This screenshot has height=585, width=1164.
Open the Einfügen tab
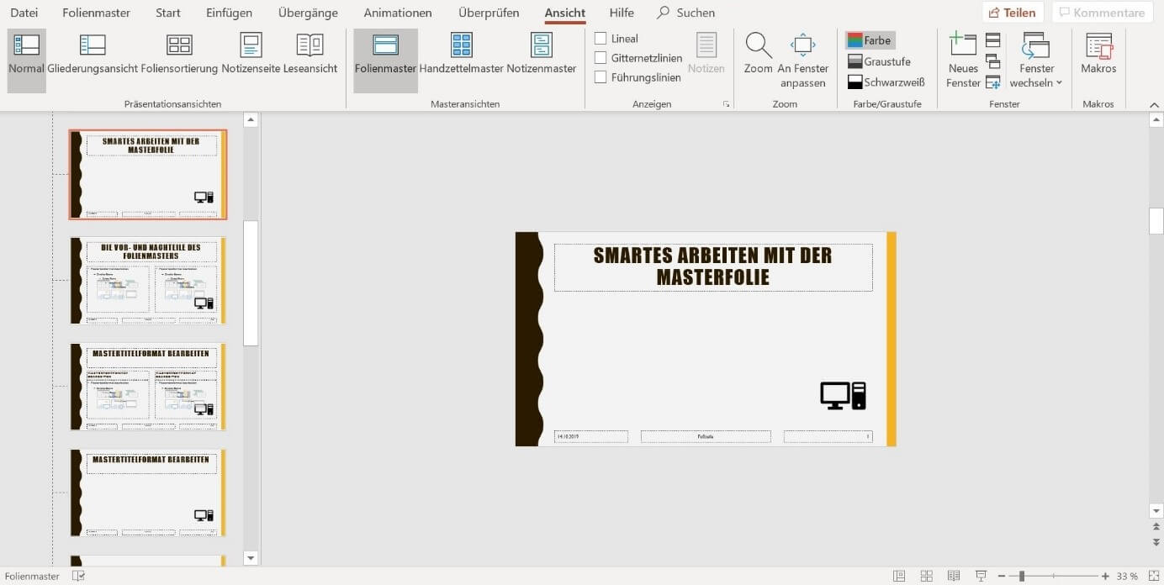(x=230, y=13)
